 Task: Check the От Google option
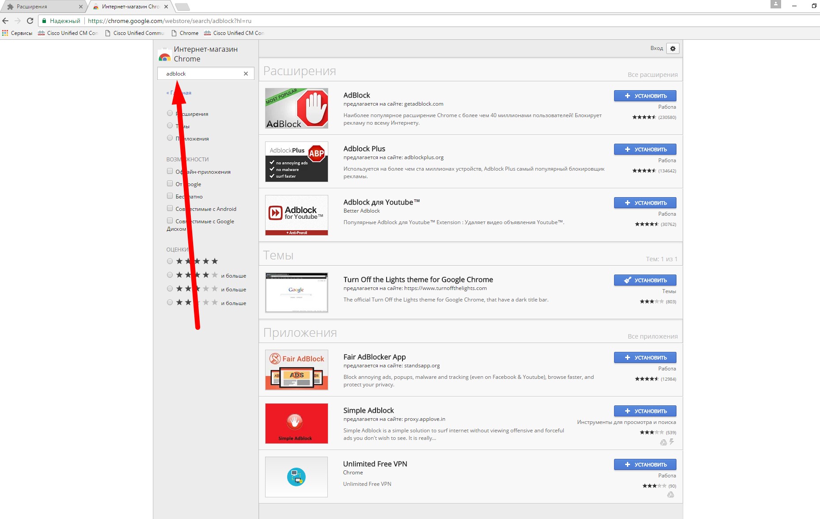point(170,184)
